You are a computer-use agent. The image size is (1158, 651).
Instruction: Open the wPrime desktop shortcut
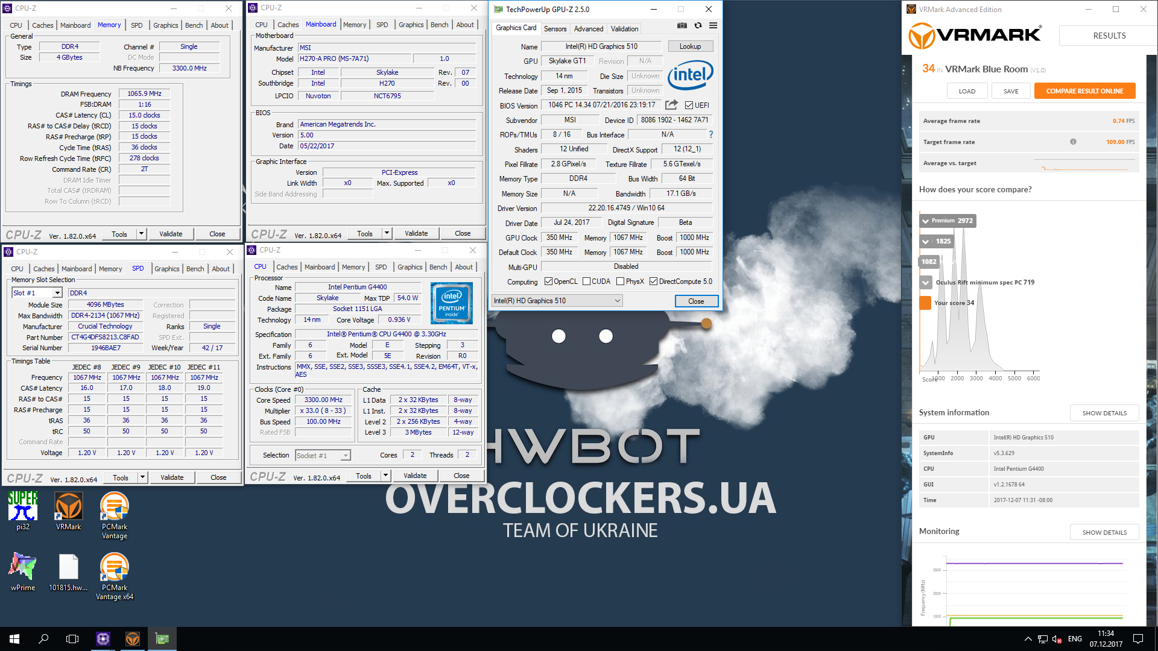point(23,572)
